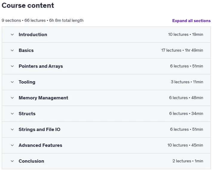Click the Advanced Features heading
The image size is (212, 171).
point(40,145)
